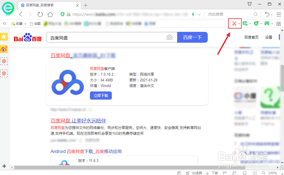This screenshot has height=175, width=284.
Task: Click the undo closed tab icon
Action: pyautogui.click(x=267, y=14)
